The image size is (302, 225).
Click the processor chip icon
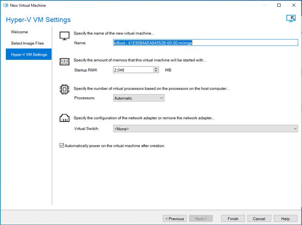coord(64,90)
